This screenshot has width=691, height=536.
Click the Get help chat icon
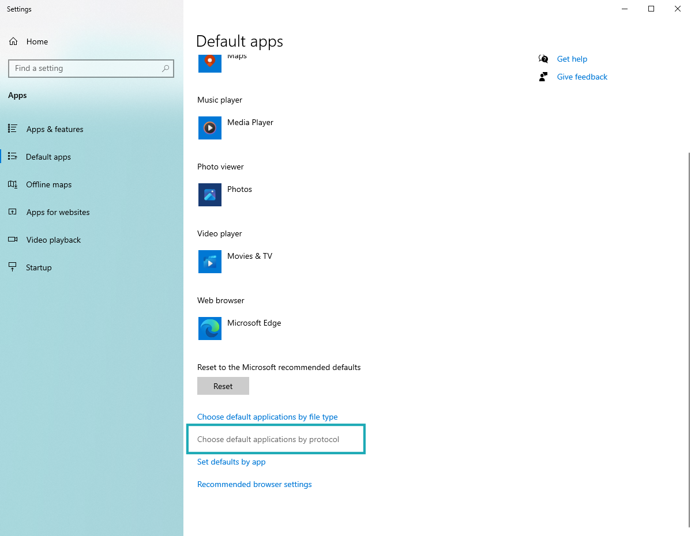coord(543,59)
